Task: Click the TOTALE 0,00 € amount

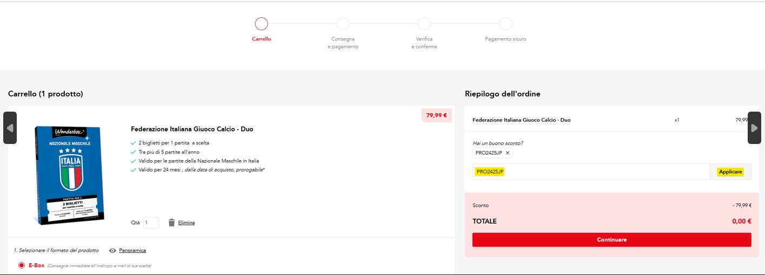Action: 742,221
